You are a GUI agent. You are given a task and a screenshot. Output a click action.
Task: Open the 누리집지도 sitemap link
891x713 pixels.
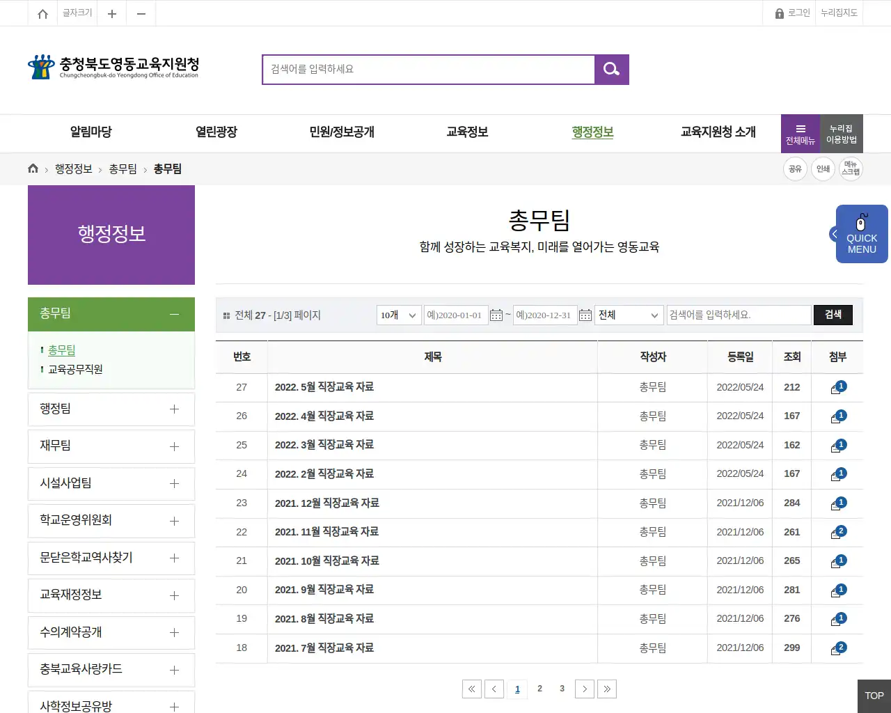point(839,13)
